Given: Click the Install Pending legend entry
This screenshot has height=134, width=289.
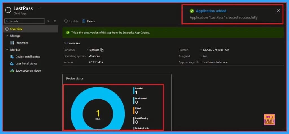Looking at the screenshot, I should (x=141, y=120).
